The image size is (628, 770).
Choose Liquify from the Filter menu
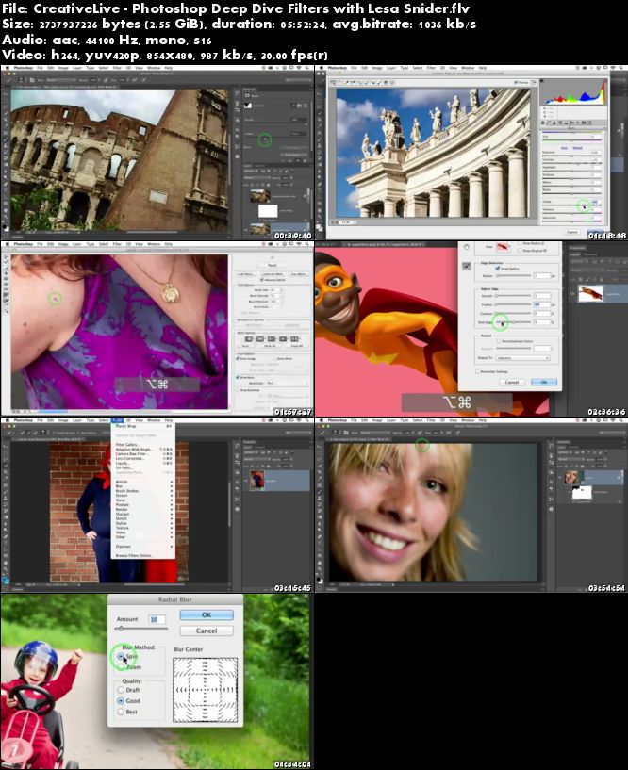[143, 463]
